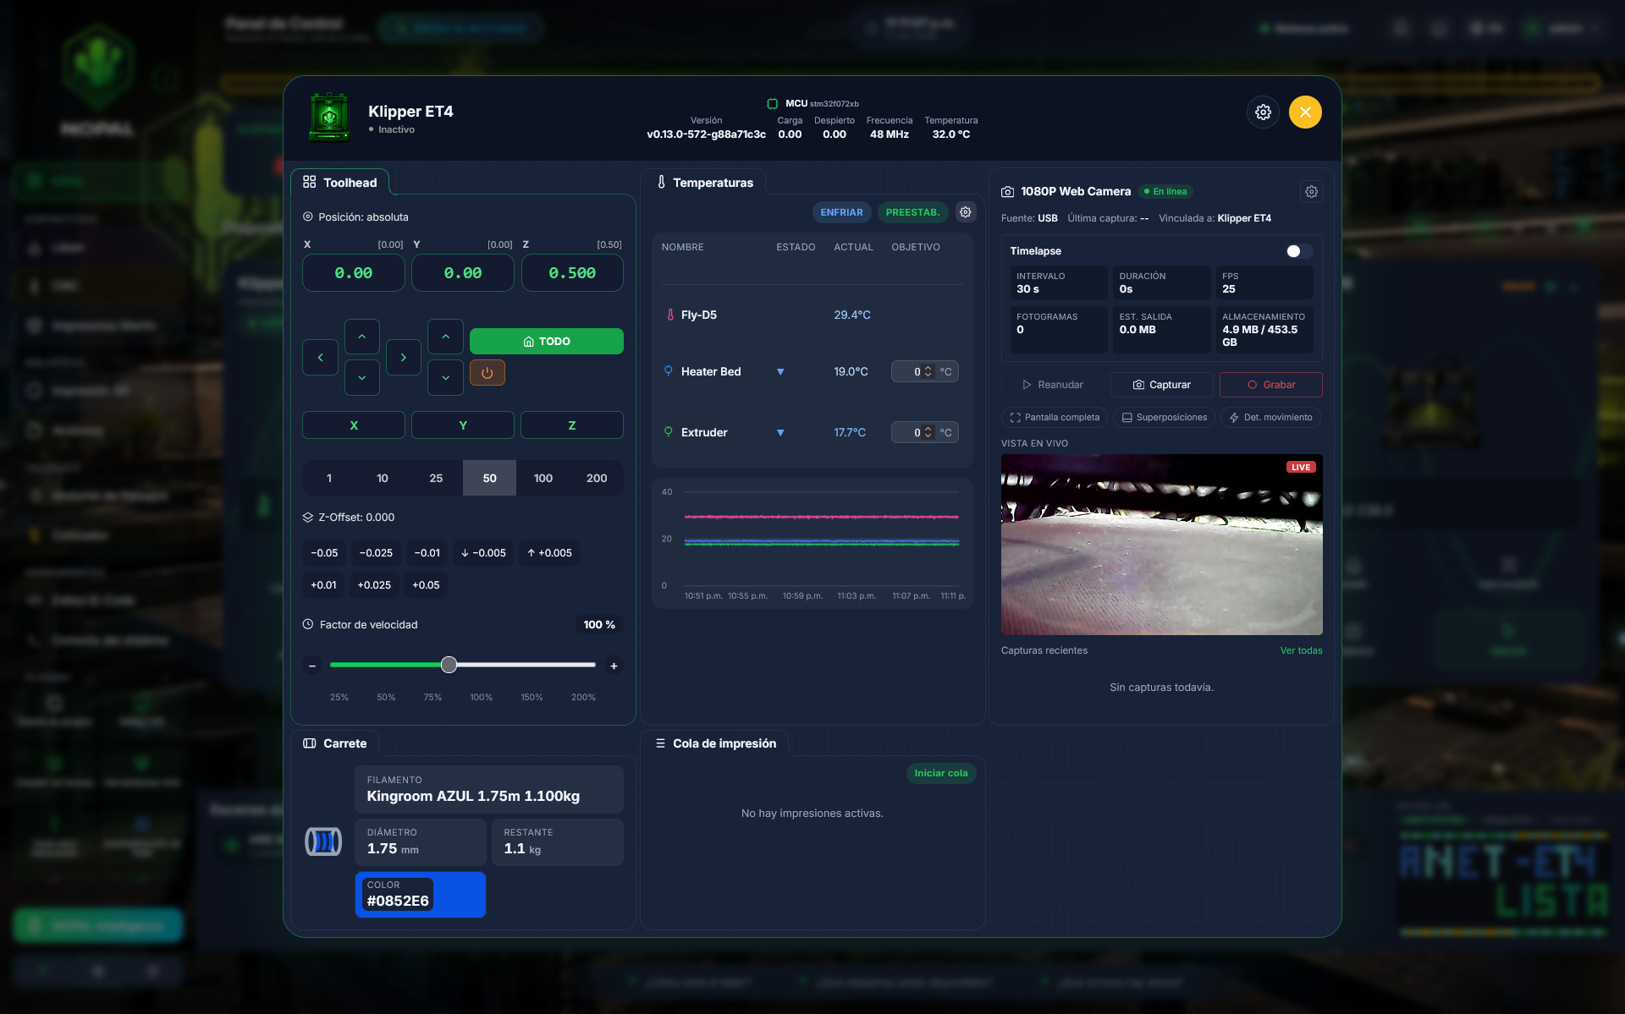Move Y axis up arrow
The image size is (1625, 1014).
(362, 337)
